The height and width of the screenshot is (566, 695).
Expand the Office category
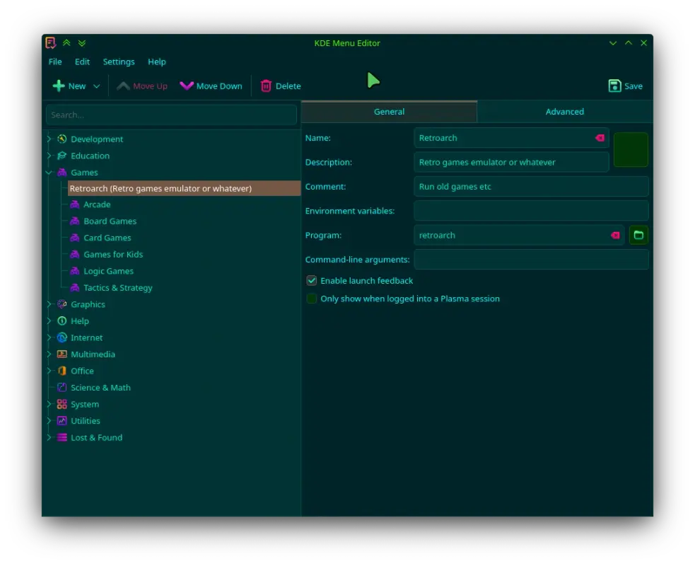tap(49, 371)
